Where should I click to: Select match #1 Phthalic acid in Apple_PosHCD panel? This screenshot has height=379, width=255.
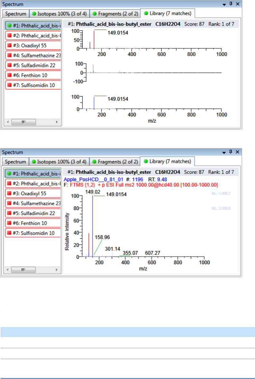click(x=33, y=173)
